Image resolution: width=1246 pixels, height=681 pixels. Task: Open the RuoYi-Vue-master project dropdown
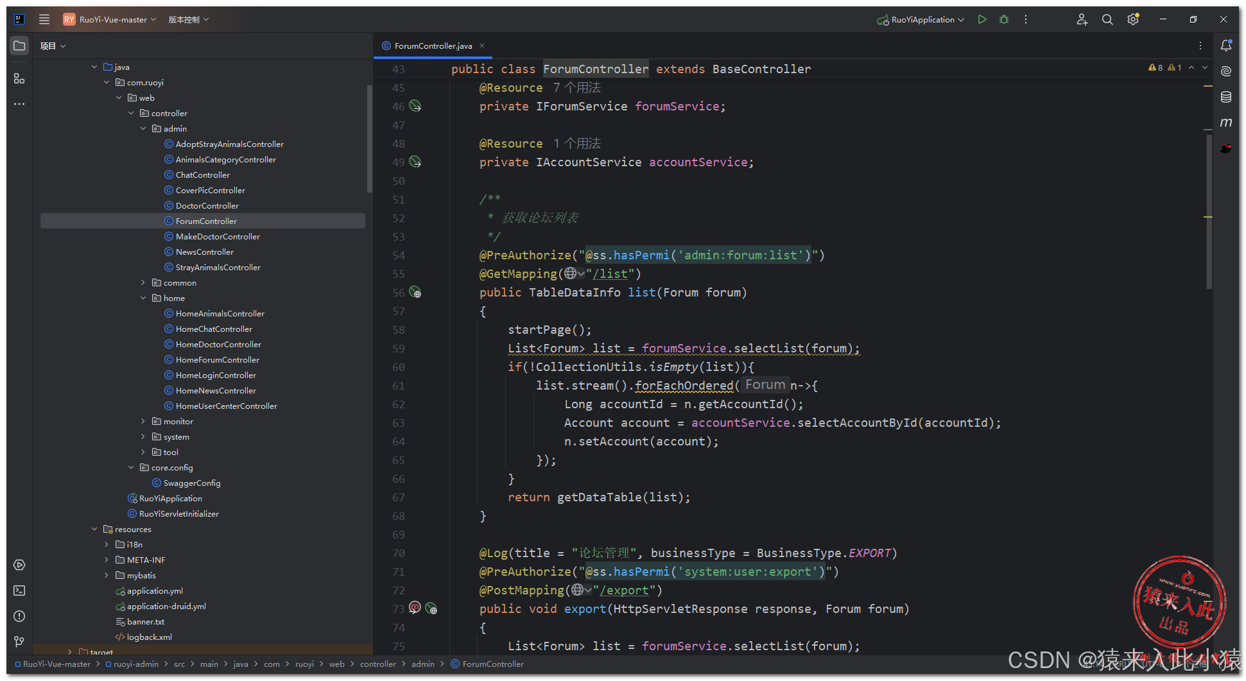(110, 19)
